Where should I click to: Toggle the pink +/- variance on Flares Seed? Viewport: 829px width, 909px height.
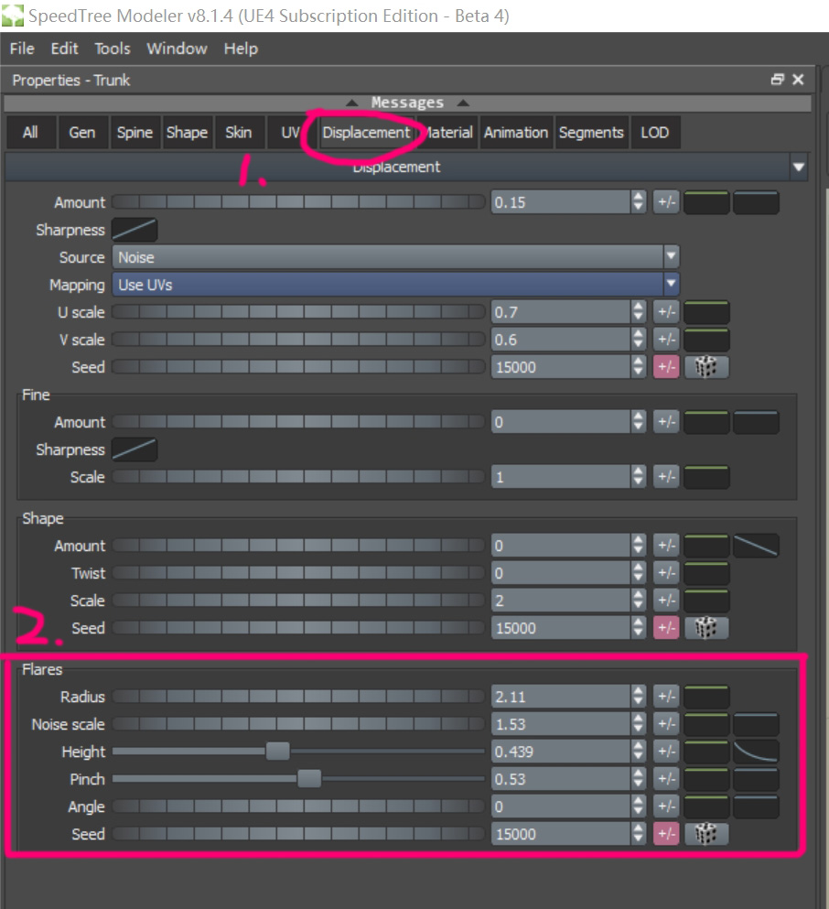[x=666, y=834]
